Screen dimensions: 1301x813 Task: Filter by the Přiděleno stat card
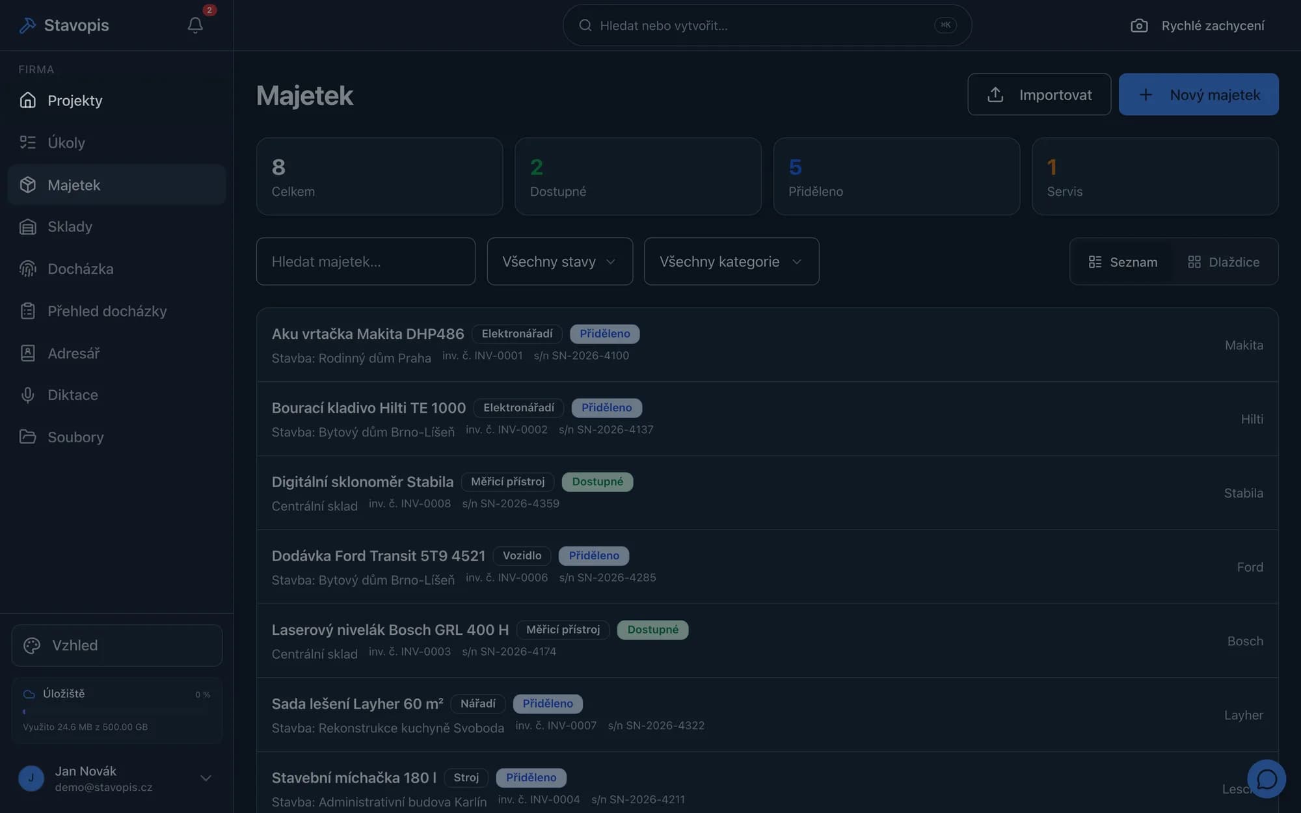tap(896, 176)
